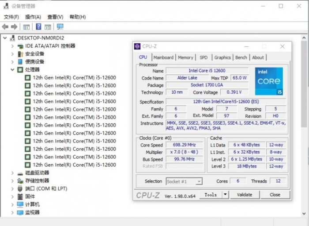Click the Validate button
The image size is (309, 226).
coord(245,195)
